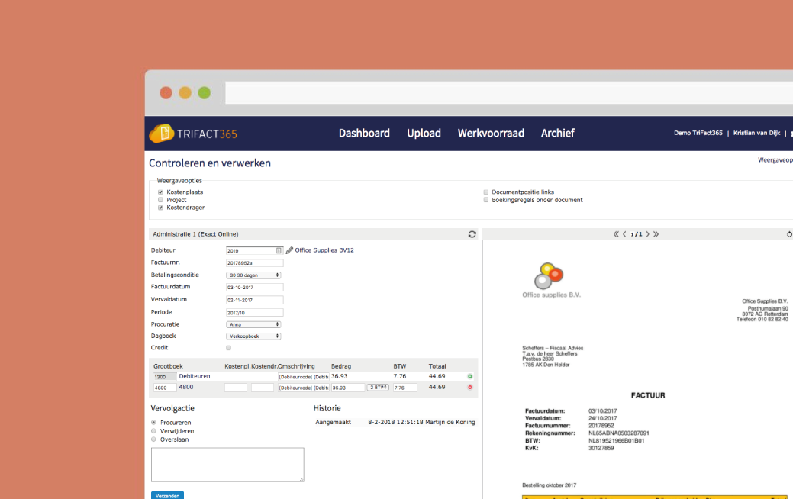This screenshot has width=793, height=499.
Task: Go to the previous document page
Action: (x=624, y=234)
